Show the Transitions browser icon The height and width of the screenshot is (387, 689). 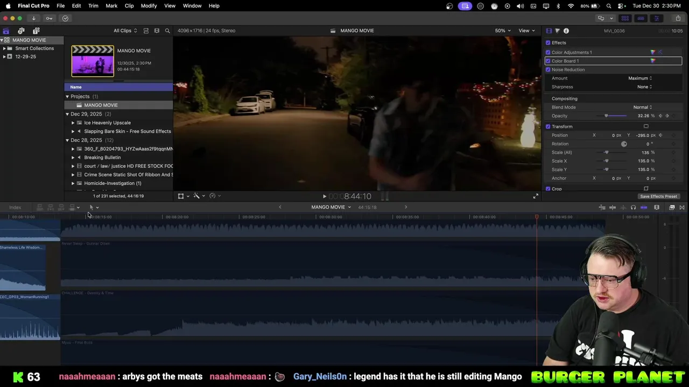(x=682, y=207)
